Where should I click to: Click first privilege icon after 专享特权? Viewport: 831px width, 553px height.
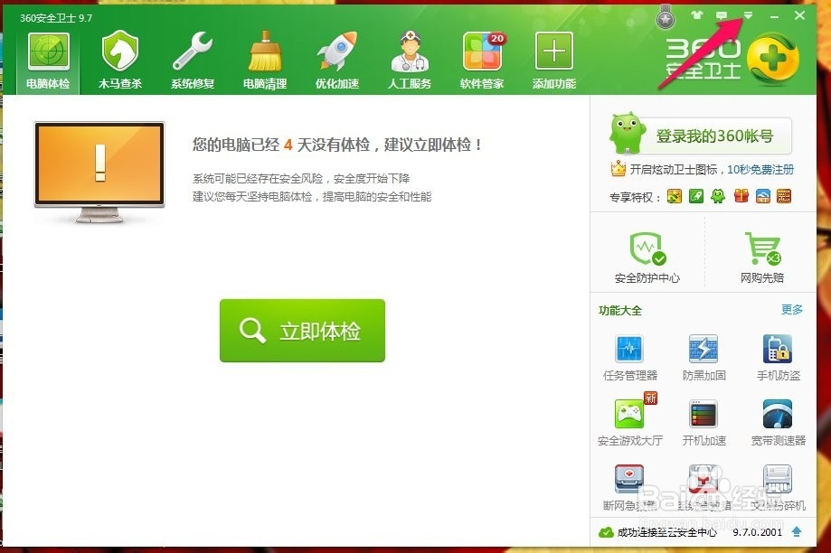tap(675, 196)
